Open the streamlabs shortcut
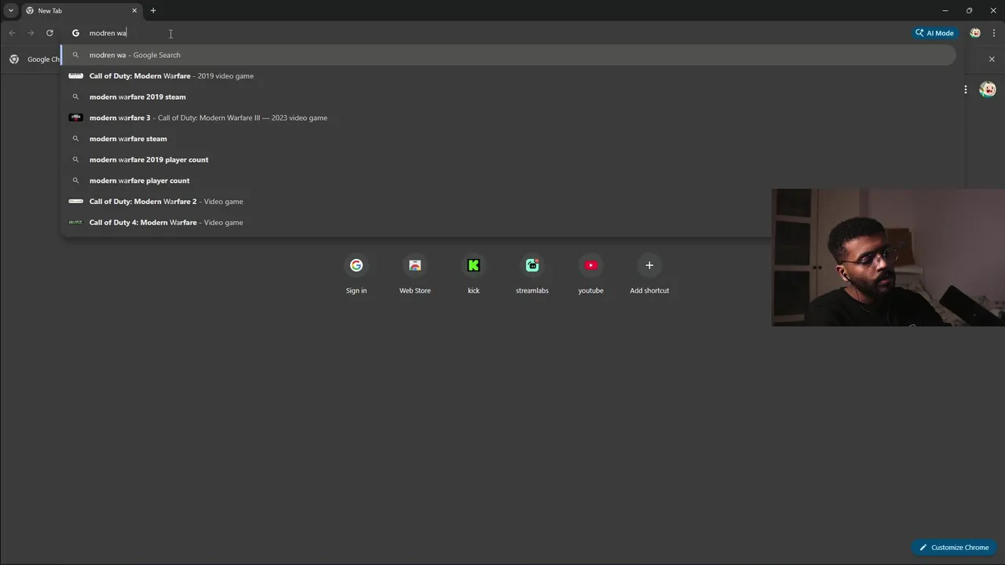 tap(532, 274)
